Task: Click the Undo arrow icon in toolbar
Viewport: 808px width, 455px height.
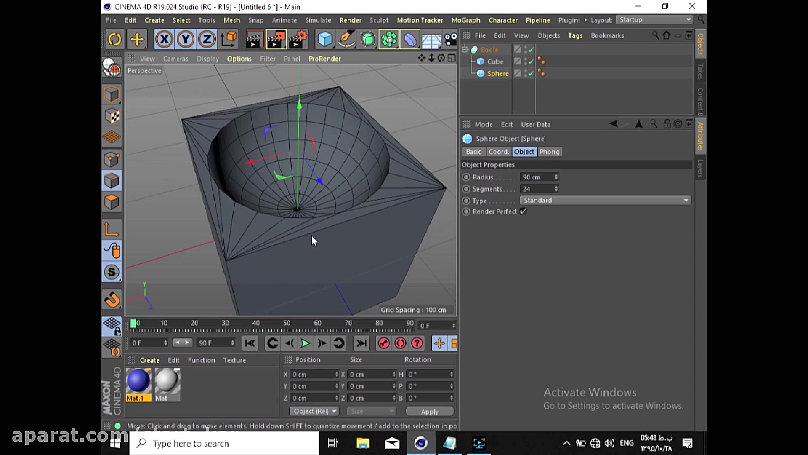Action: [x=114, y=40]
